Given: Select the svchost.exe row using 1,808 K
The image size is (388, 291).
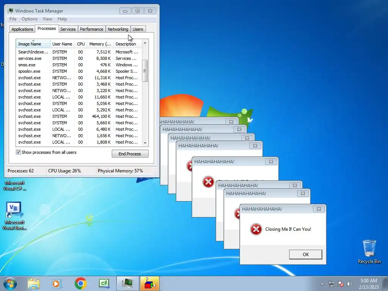Looking at the screenshot, I should (x=79, y=142).
